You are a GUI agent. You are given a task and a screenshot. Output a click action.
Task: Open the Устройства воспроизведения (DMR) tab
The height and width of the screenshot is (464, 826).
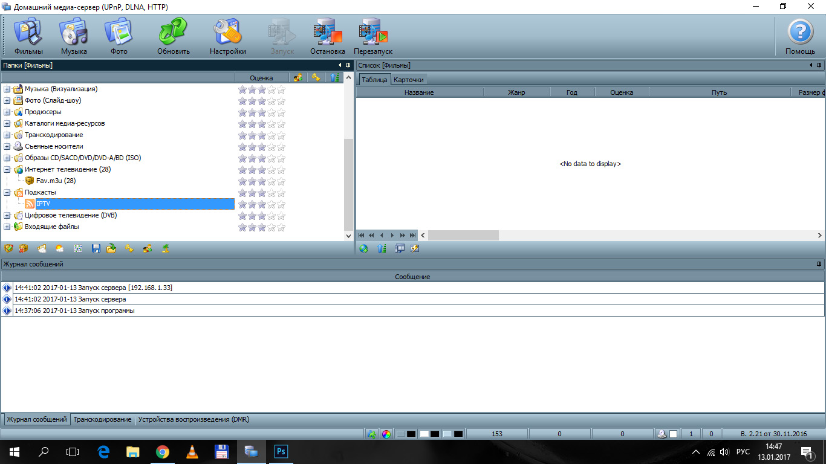193,419
